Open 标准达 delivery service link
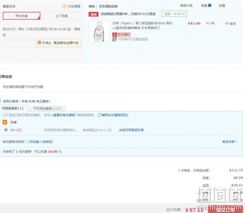The width and height of the screenshot is (245, 213). 47,43
